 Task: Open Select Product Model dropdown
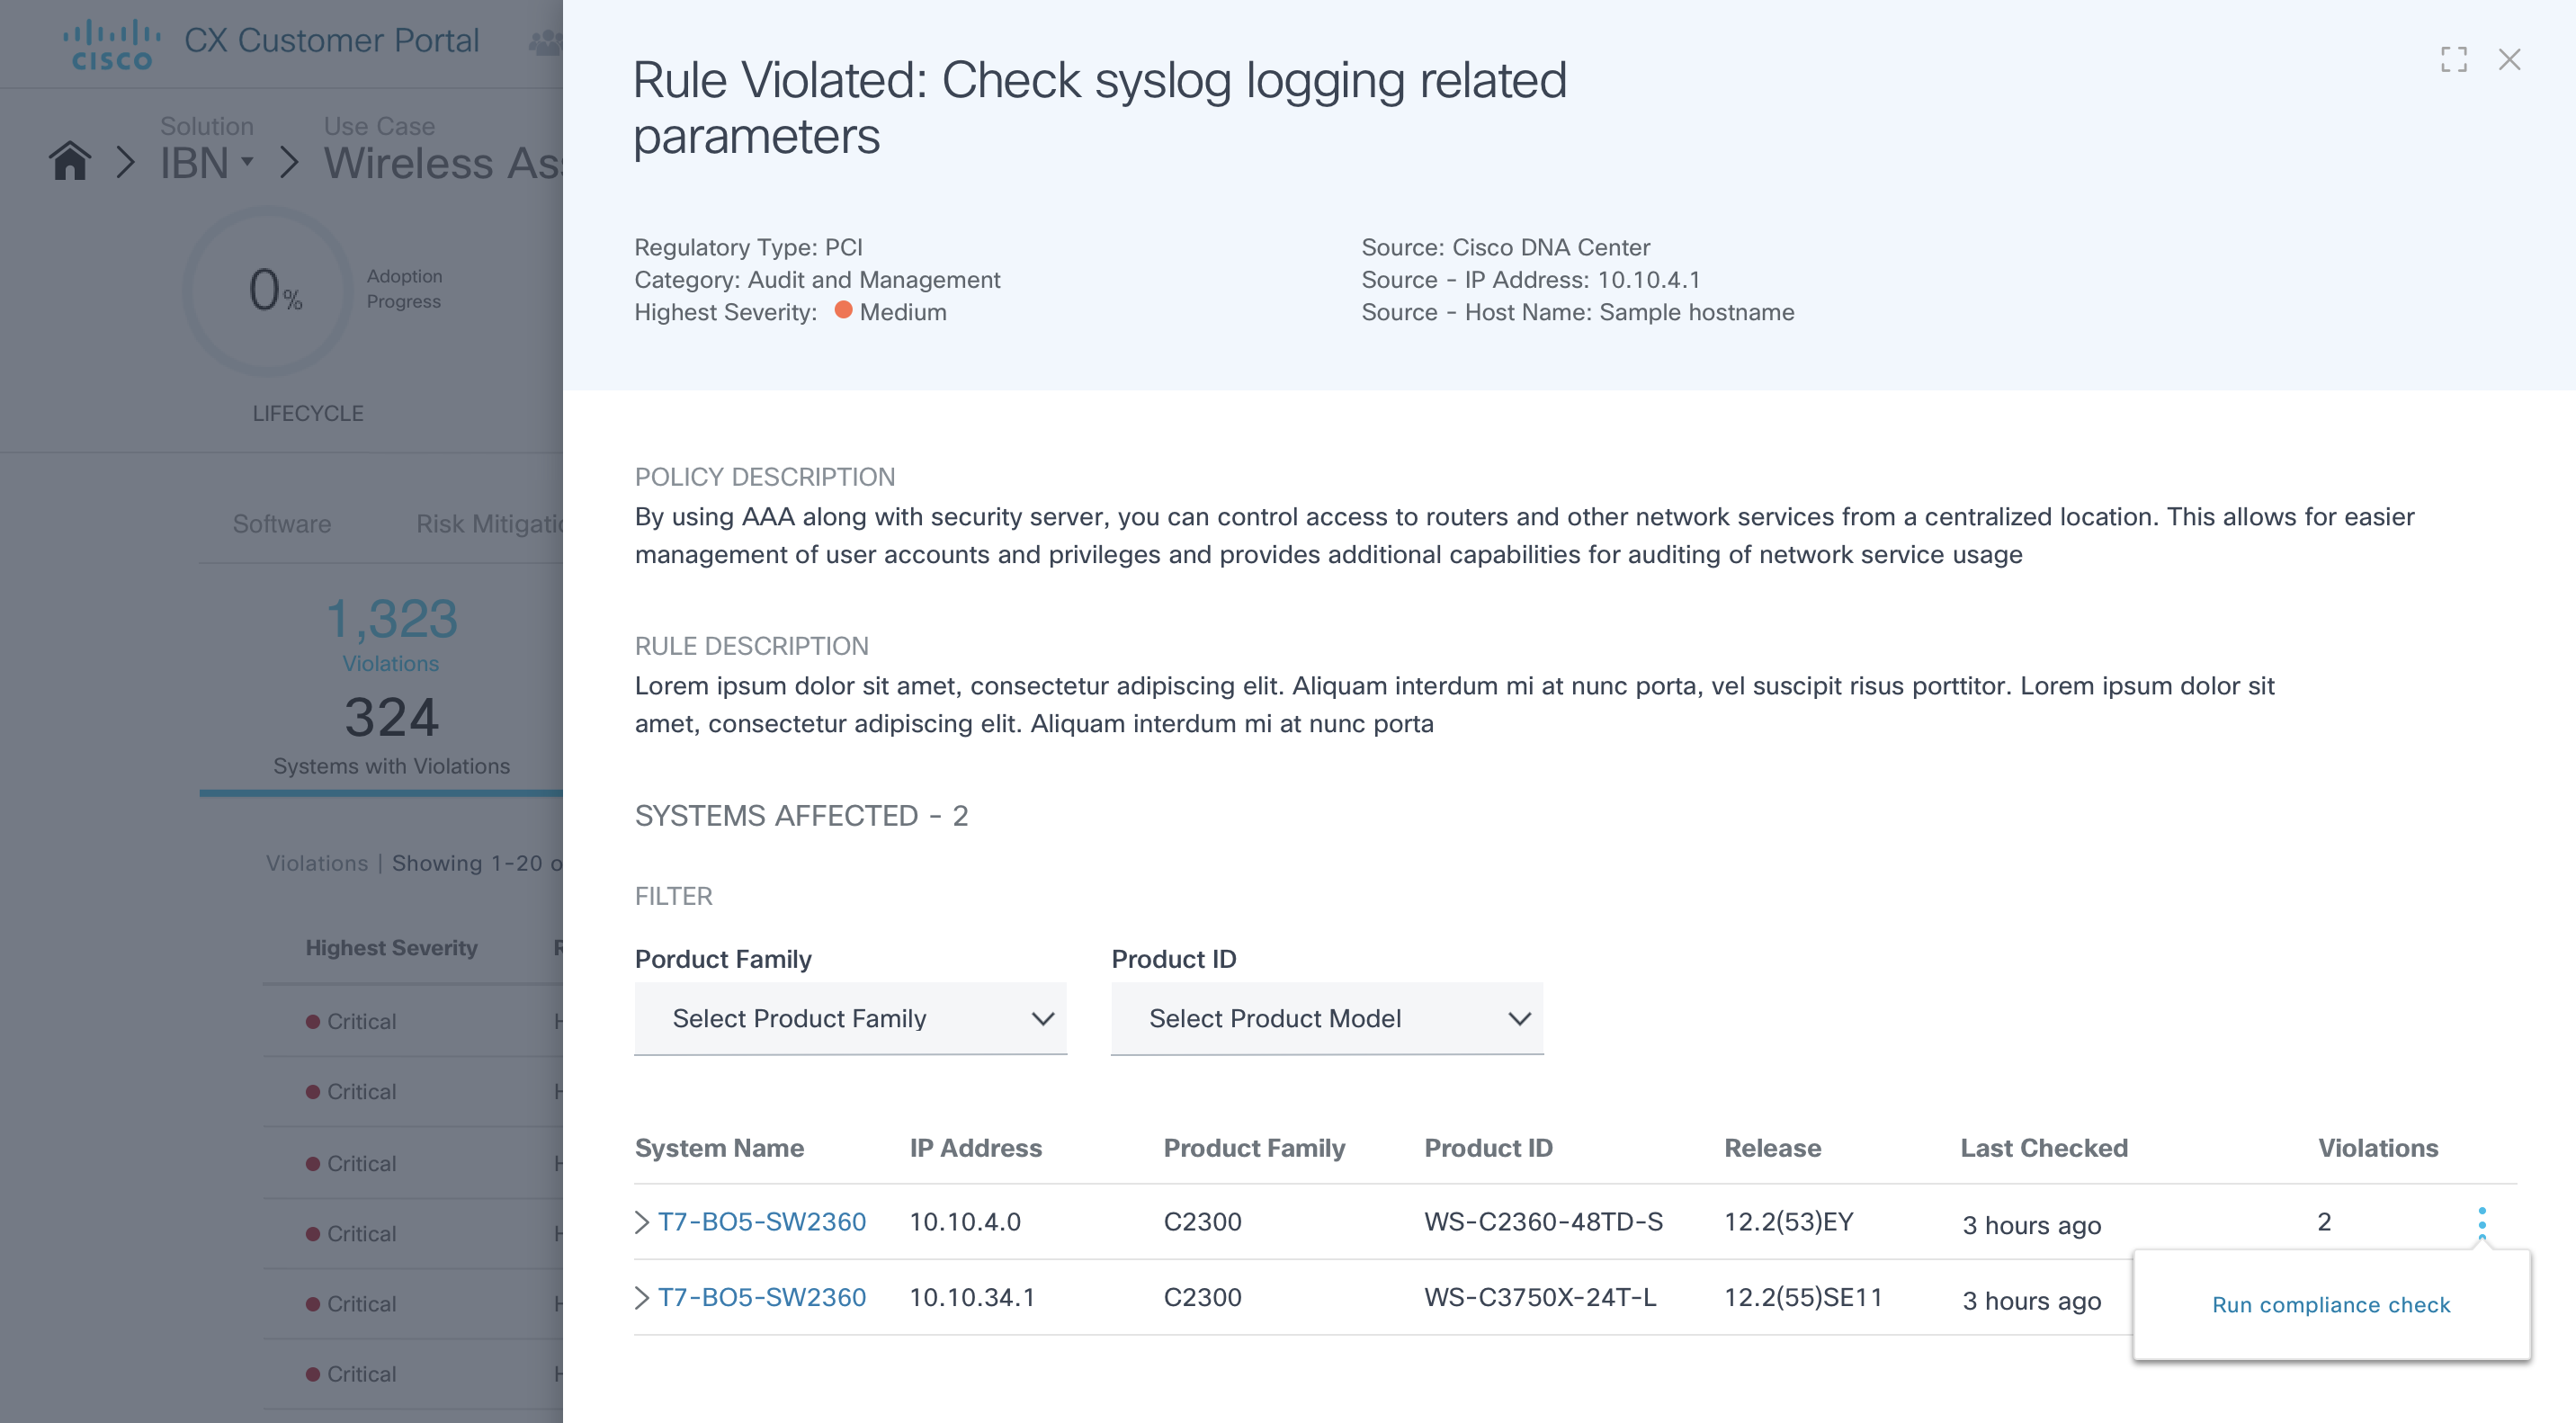pos(1326,1018)
